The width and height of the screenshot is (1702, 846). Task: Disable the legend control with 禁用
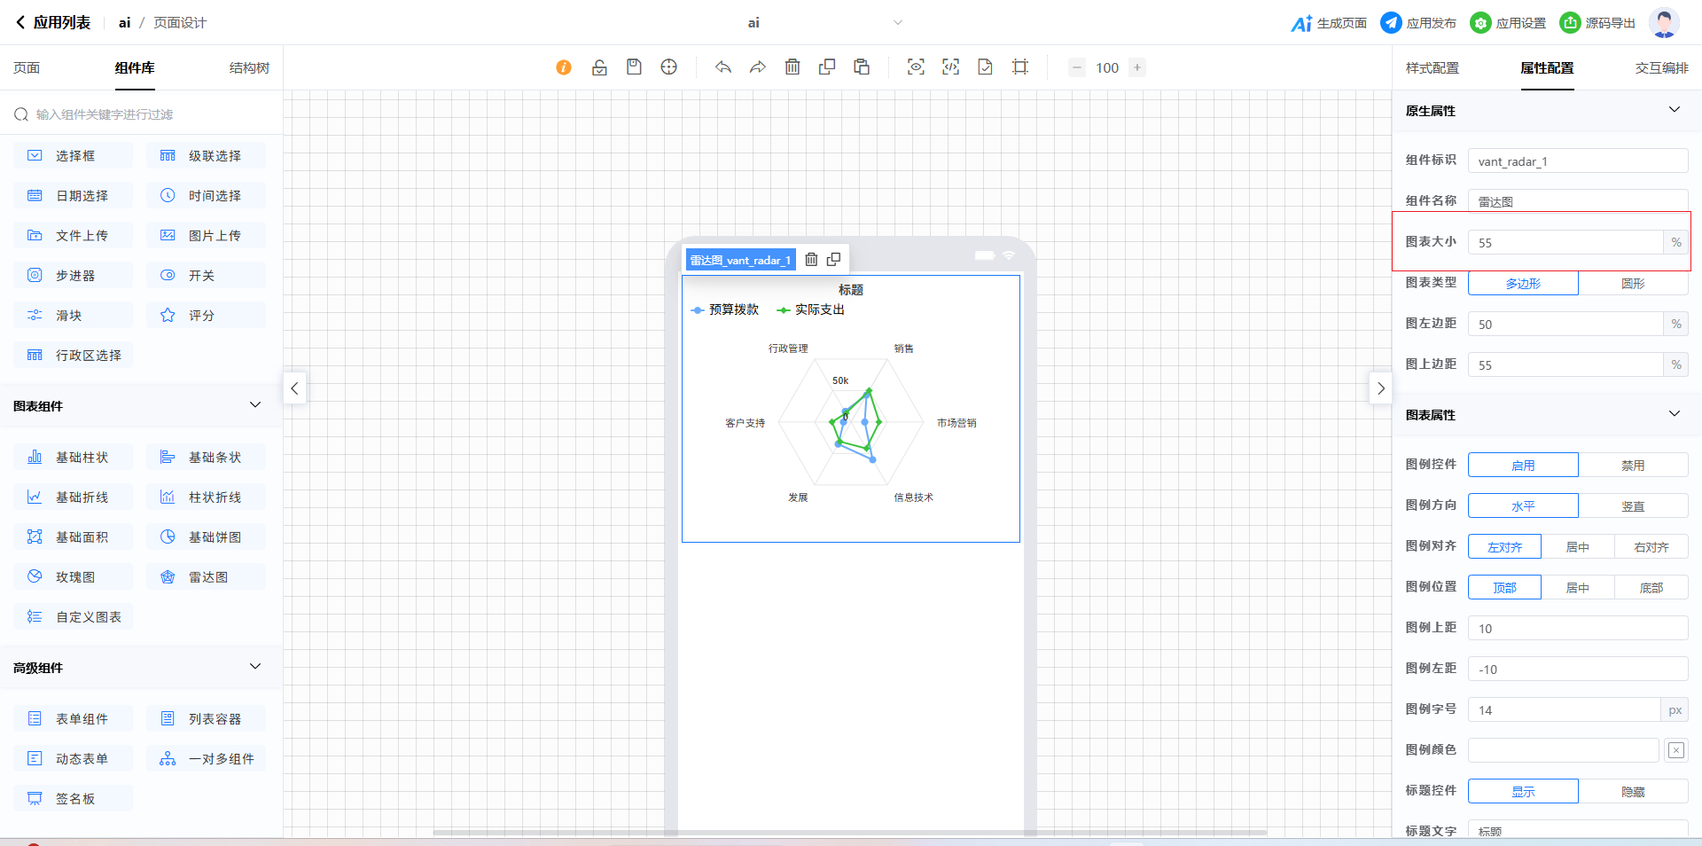point(1632,466)
